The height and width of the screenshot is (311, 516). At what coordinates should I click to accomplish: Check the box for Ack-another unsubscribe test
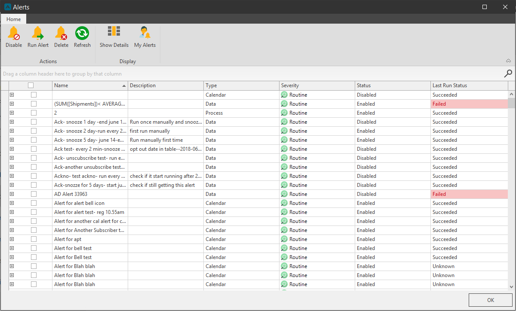tap(34, 167)
